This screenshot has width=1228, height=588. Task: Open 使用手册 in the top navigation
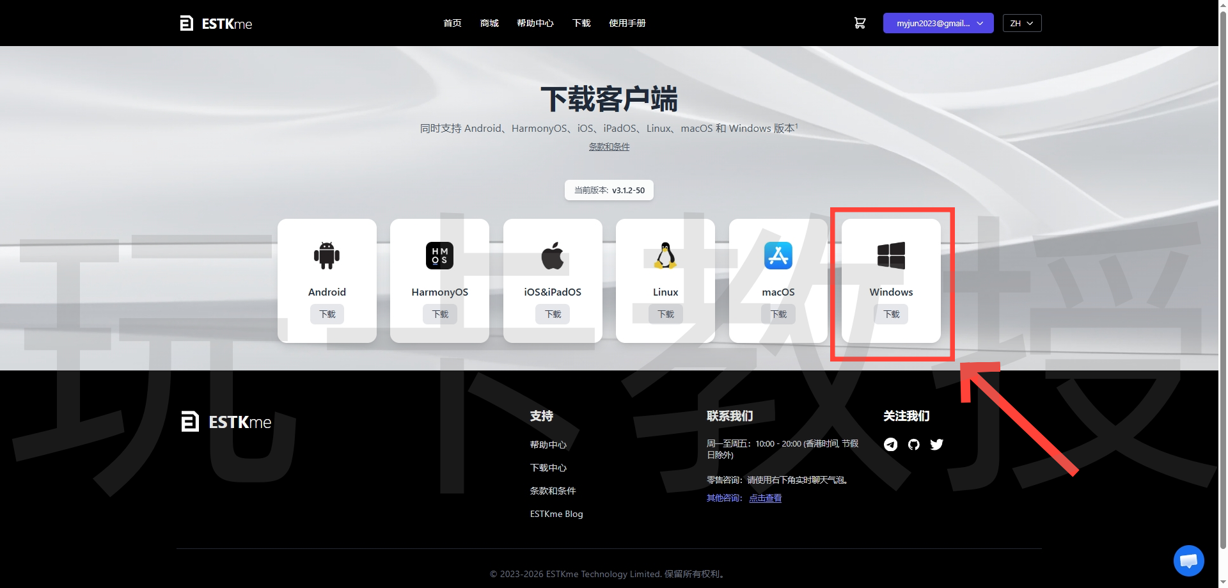(627, 23)
